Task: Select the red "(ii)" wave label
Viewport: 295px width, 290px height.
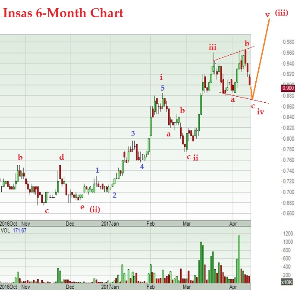Action: 94,209
